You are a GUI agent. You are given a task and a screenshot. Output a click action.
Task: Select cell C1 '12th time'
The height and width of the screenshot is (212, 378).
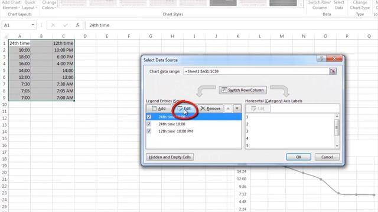pos(63,43)
